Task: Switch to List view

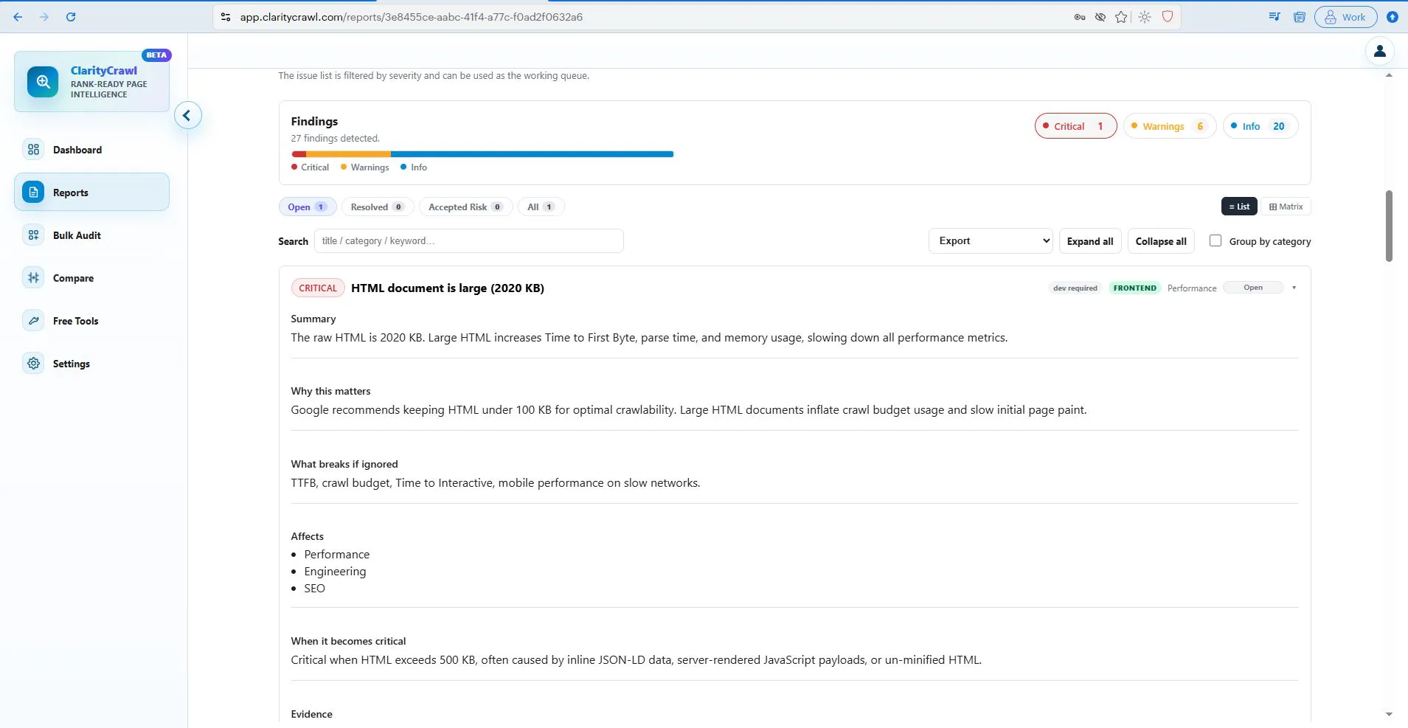Action: tap(1239, 207)
